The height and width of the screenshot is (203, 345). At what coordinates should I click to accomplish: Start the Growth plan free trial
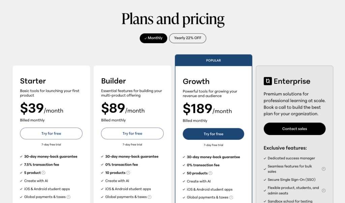(x=213, y=134)
